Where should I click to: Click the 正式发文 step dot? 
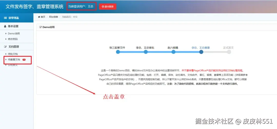click(229, 52)
